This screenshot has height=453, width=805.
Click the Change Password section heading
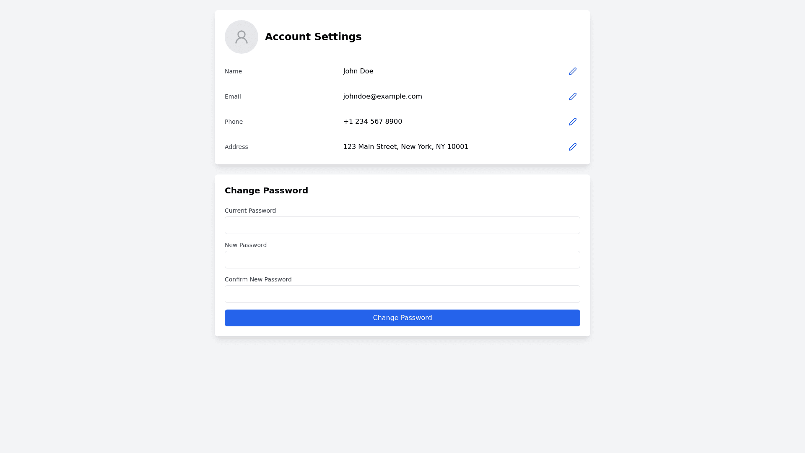266,190
